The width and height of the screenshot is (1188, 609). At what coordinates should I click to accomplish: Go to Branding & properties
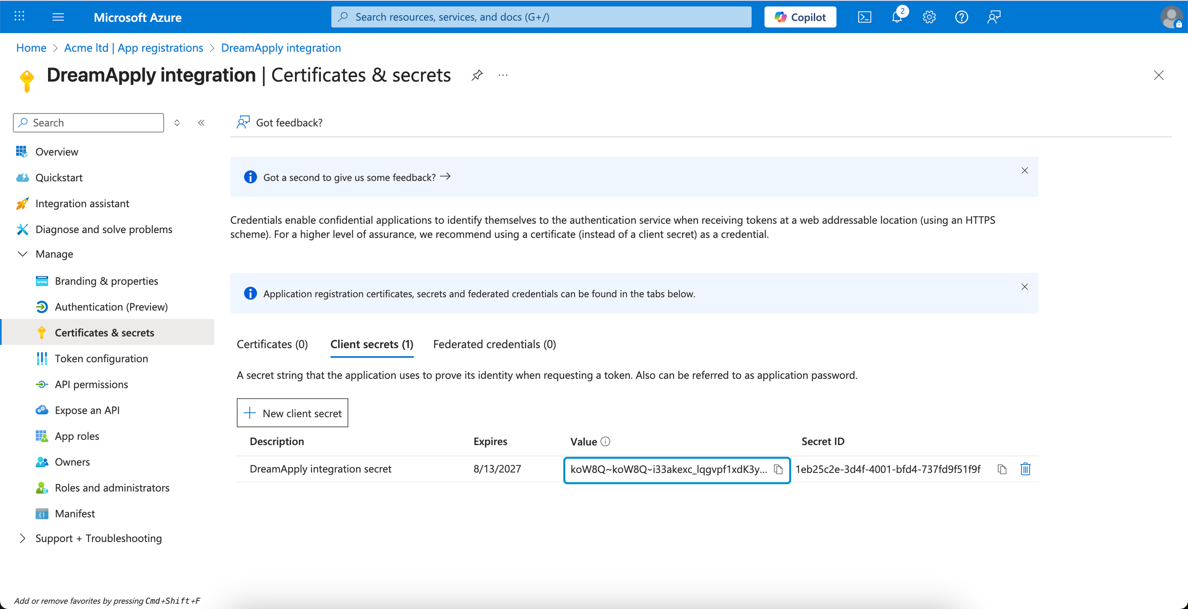(106, 281)
